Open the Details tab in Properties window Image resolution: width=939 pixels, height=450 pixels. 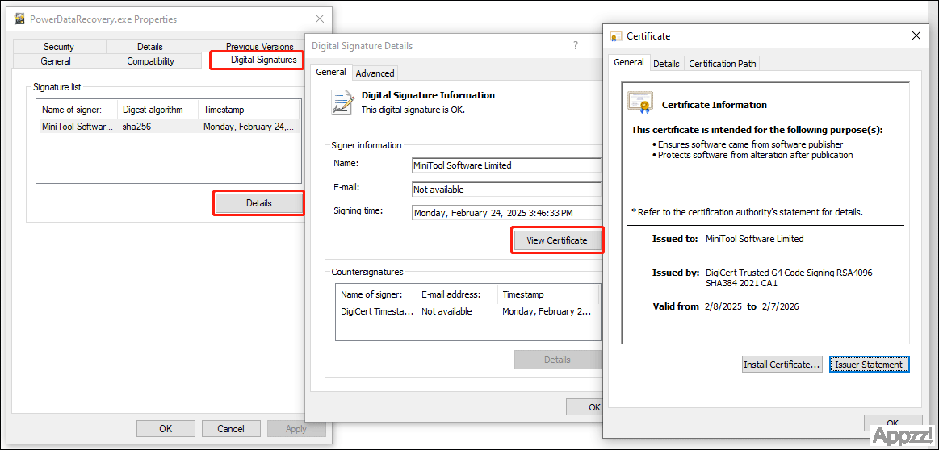[x=149, y=46]
